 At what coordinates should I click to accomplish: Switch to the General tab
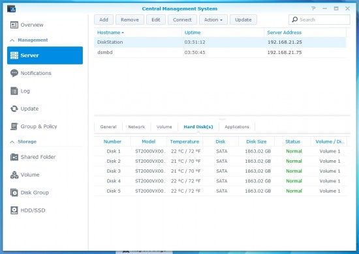(108, 127)
